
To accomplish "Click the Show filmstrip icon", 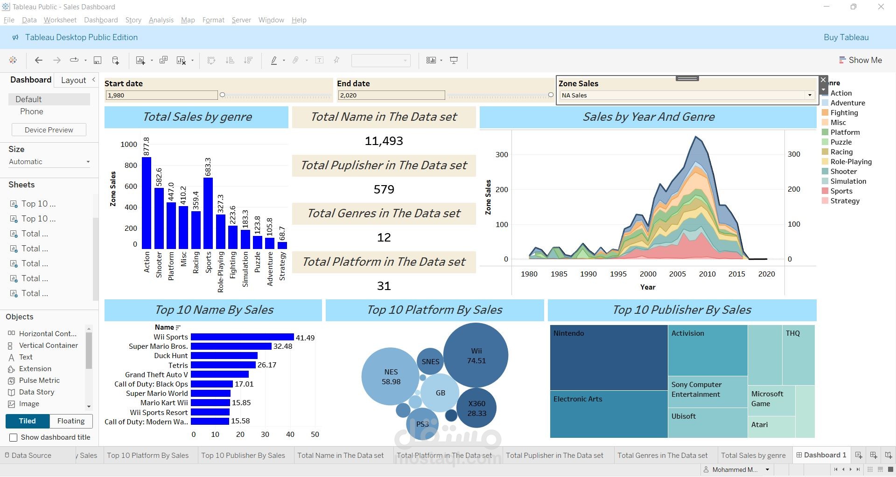I will point(880,470).
